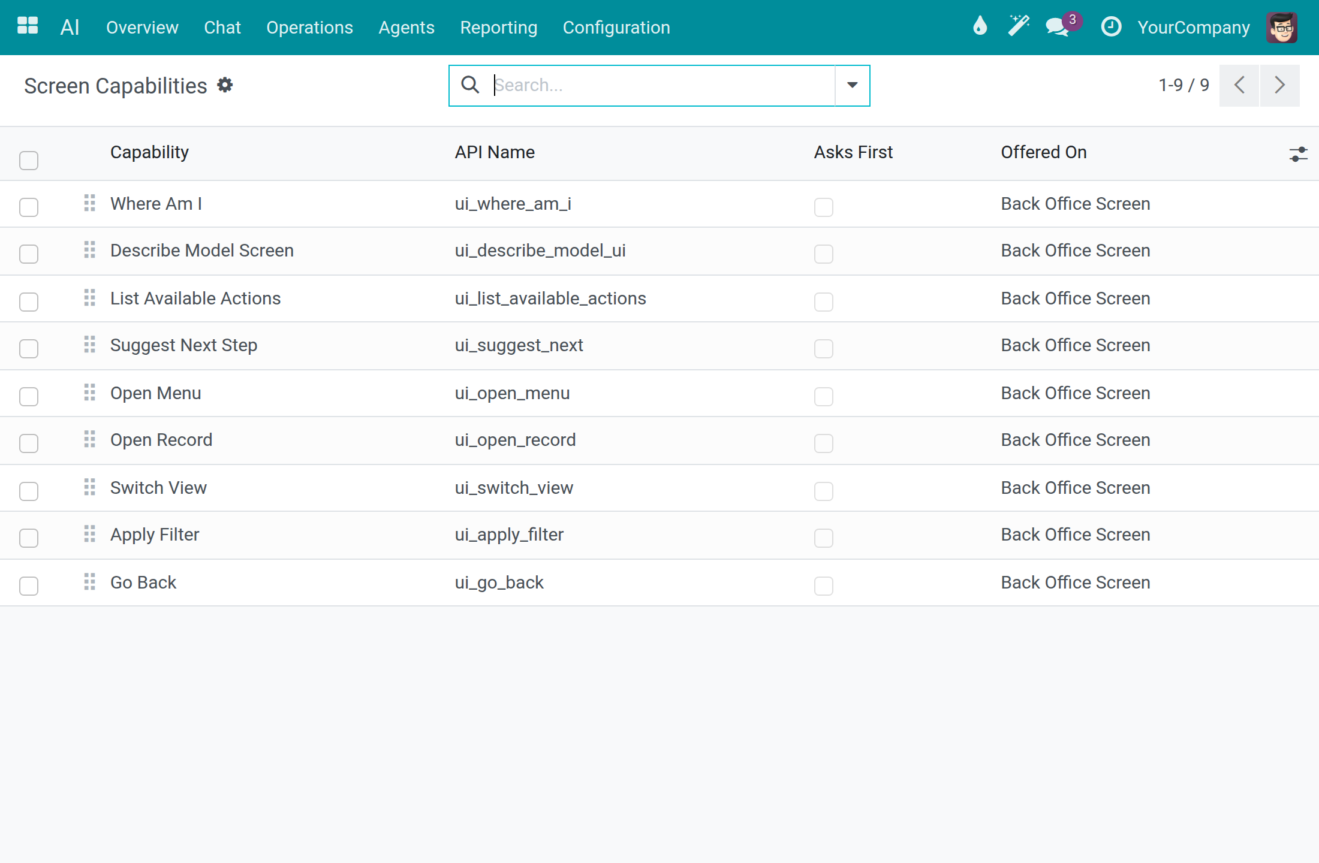Open the Agents menu
This screenshot has width=1319, height=863.
tap(406, 28)
